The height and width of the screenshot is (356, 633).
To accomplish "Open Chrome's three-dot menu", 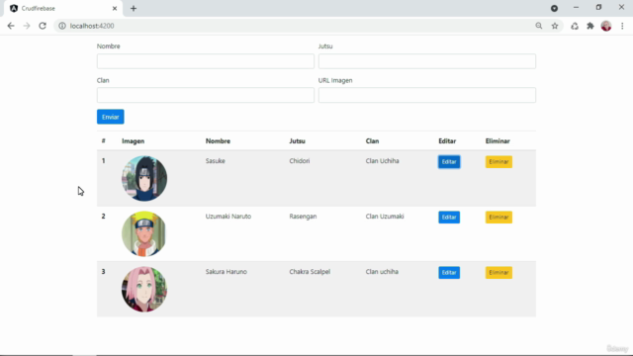I will (622, 26).
